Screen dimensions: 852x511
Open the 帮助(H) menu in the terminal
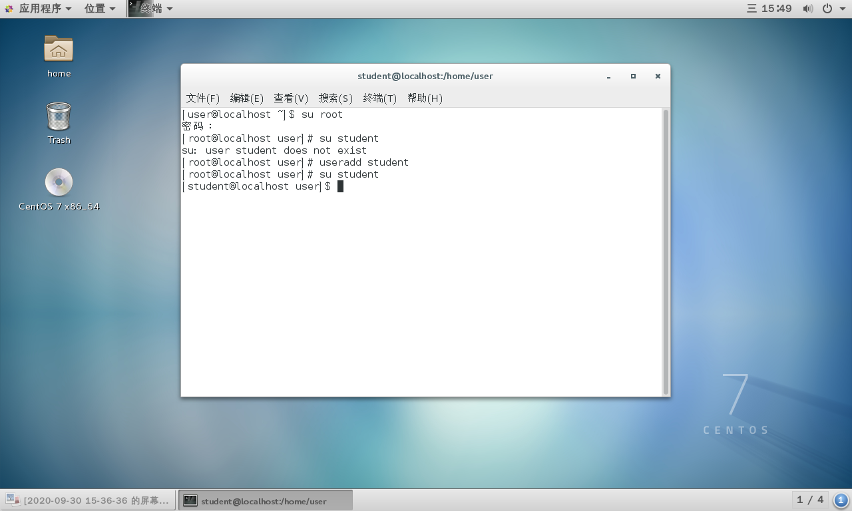click(425, 98)
